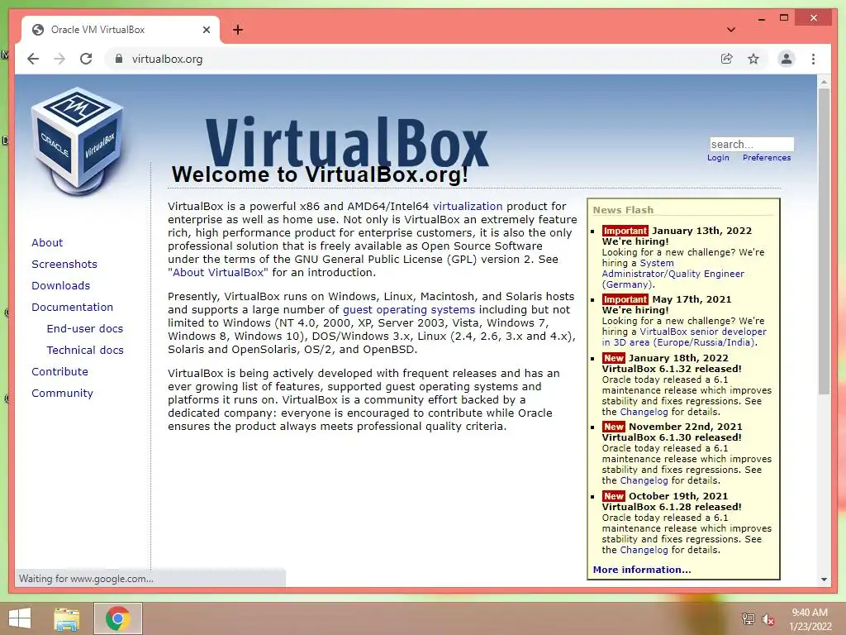Click the browser back arrow
The image size is (846, 635).
click(33, 59)
